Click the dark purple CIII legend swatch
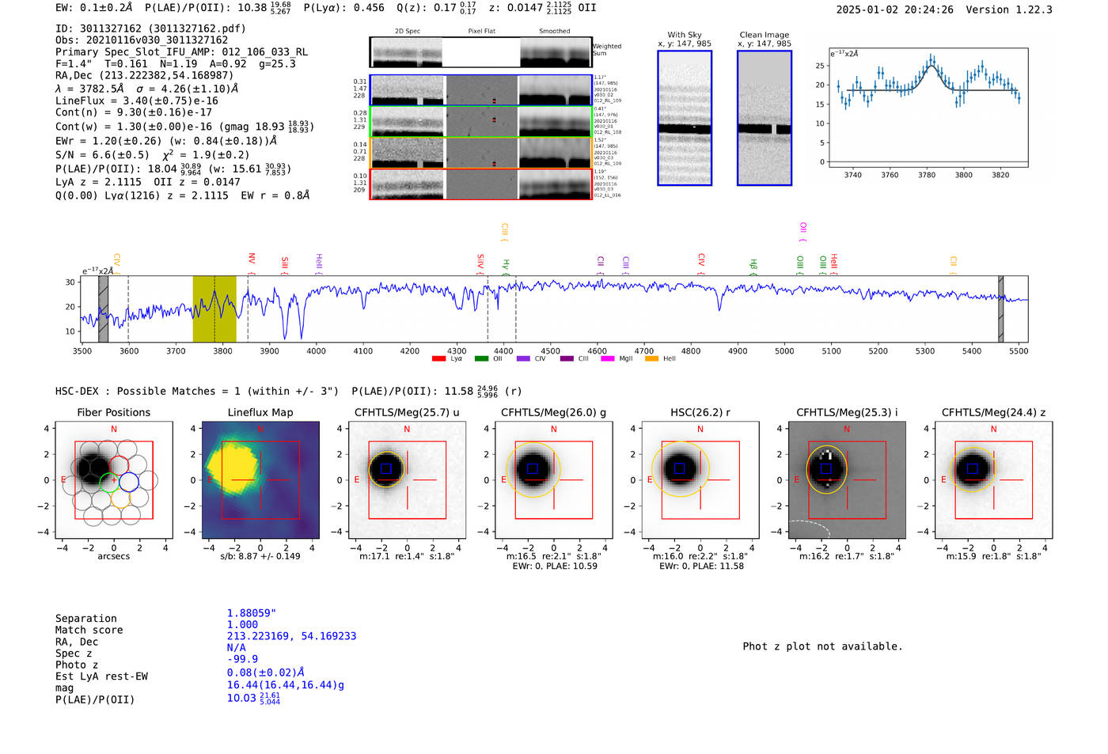 pos(566,359)
